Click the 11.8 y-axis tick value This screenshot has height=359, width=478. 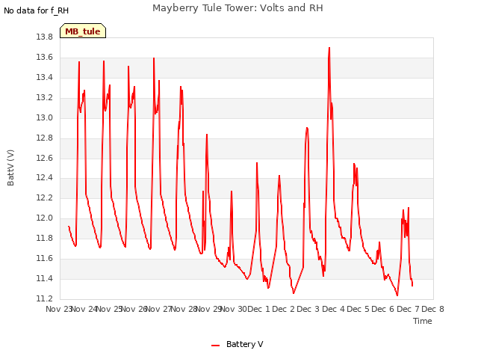pos(45,238)
